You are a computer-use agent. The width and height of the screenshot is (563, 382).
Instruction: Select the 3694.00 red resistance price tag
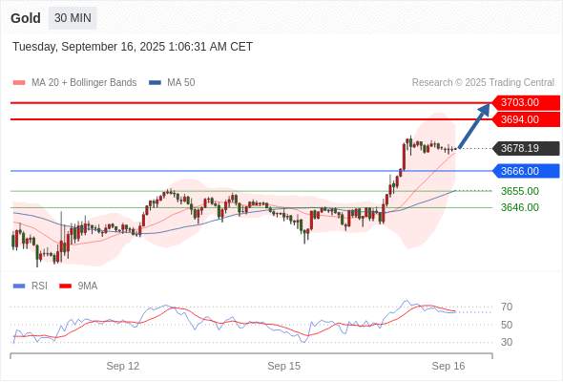[526, 119]
